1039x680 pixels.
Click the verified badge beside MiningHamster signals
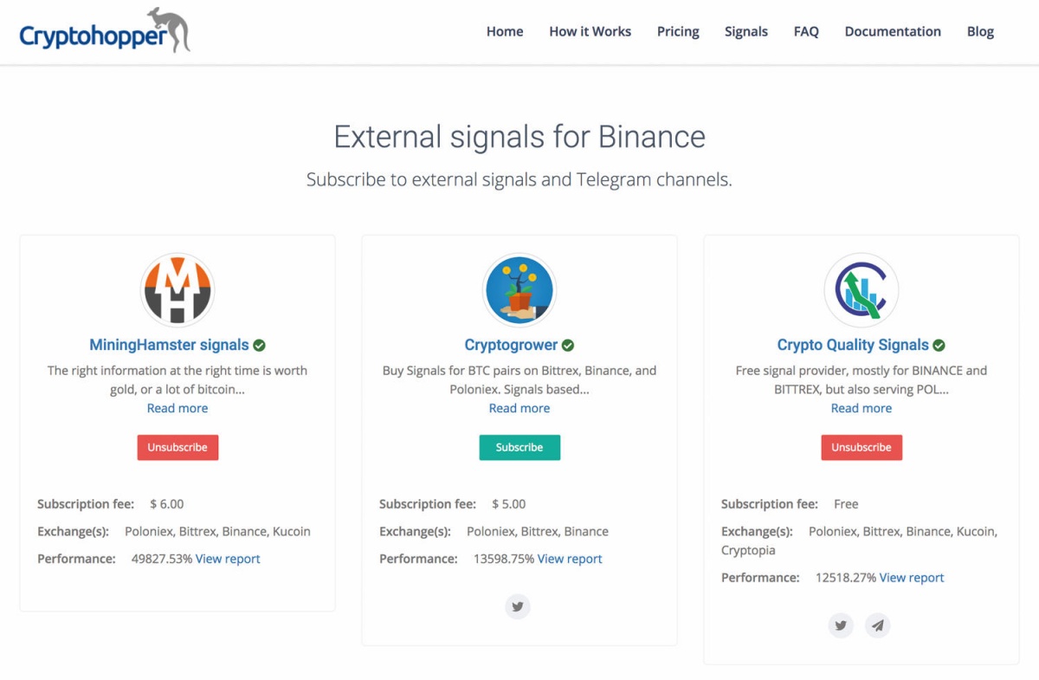[x=259, y=346]
